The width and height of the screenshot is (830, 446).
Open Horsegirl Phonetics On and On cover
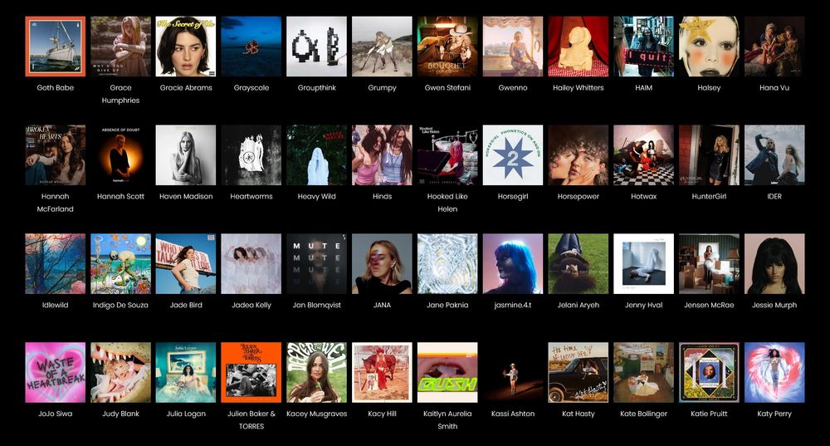pyautogui.click(x=513, y=154)
